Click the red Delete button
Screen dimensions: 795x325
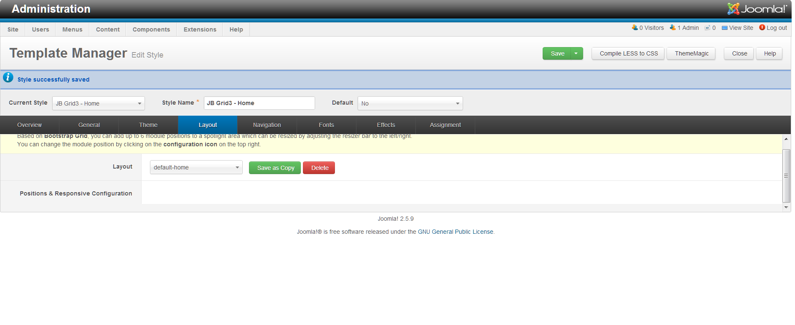pos(319,168)
